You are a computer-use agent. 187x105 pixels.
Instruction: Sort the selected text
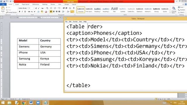[70, 8]
